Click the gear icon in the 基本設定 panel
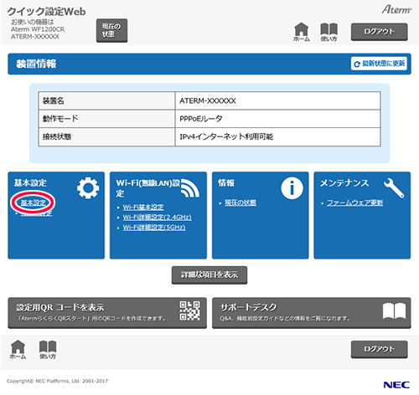Image resolution: width=419 pixels, height=395 pixels. (88, 187)
